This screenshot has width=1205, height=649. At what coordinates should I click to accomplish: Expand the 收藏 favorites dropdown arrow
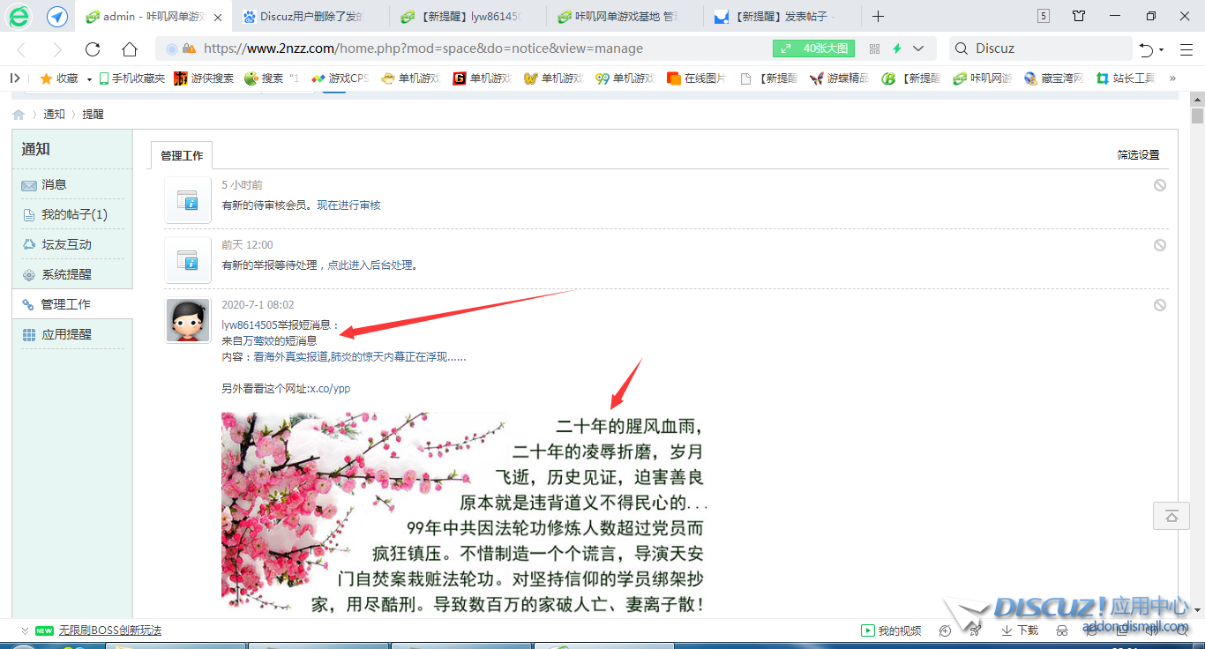(89, 79)
